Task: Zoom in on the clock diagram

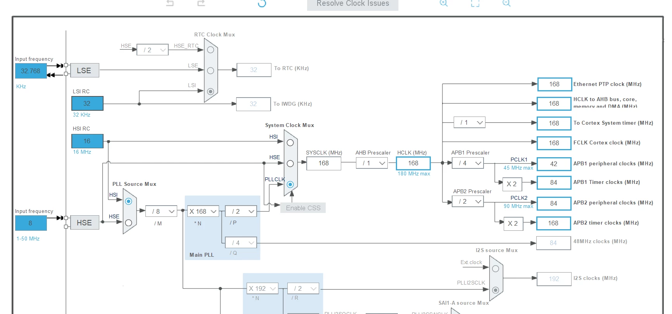Action: point(444,3)
